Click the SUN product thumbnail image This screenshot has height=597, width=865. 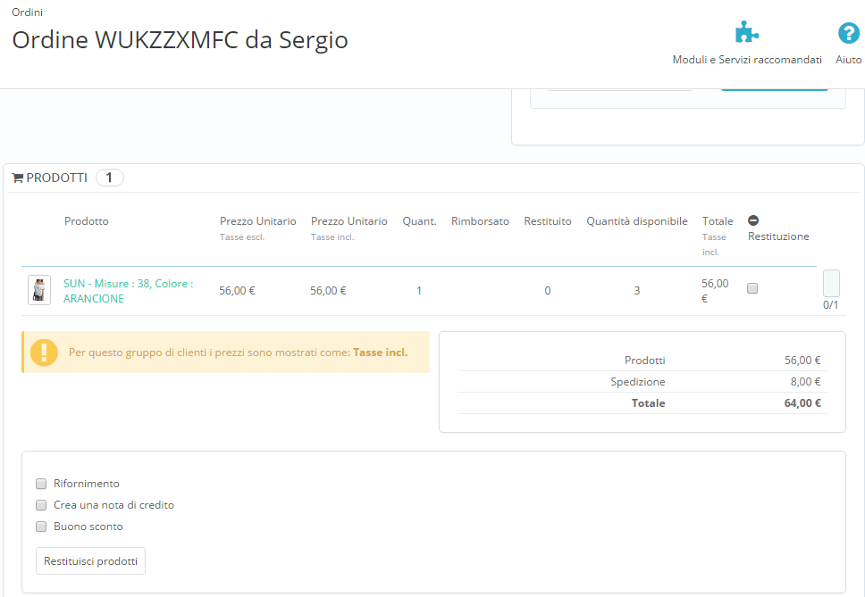click(38, 289)
